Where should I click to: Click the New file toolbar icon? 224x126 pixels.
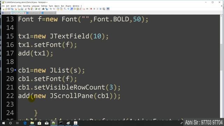click(3, 9)
